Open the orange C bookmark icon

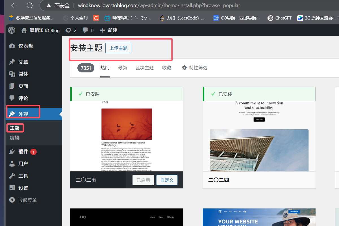(x=96, y=18)
